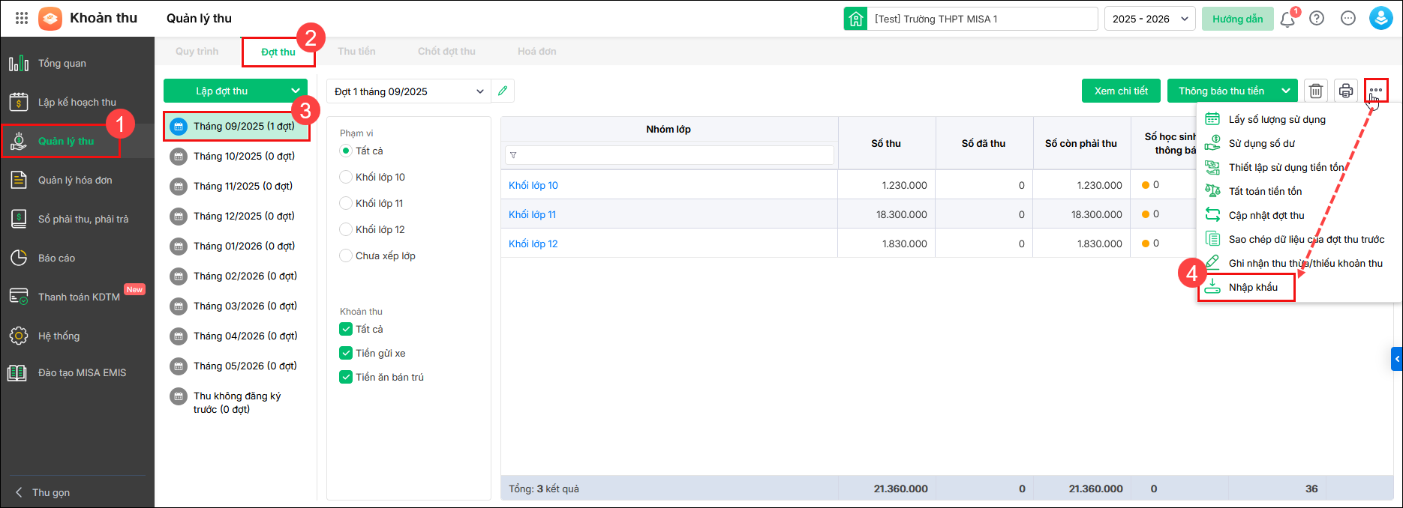The height and width of the screenshot is (508, 1403).
Task: Click the help question mark icon
Action: click(1317, 19)
